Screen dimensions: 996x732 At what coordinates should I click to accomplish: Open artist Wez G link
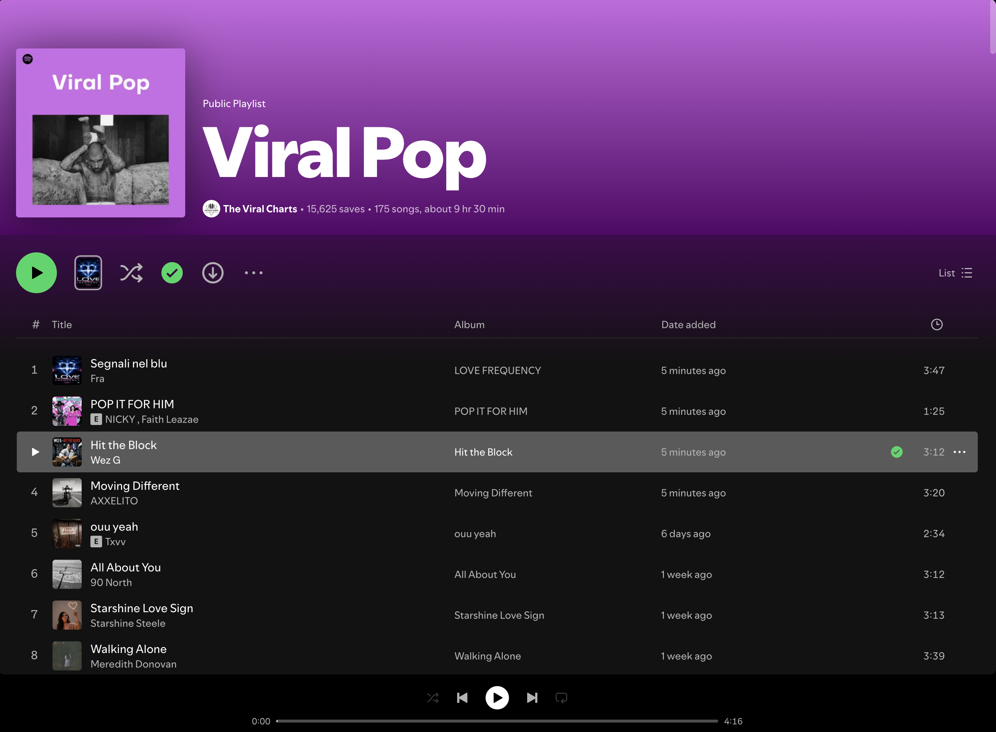105,460
